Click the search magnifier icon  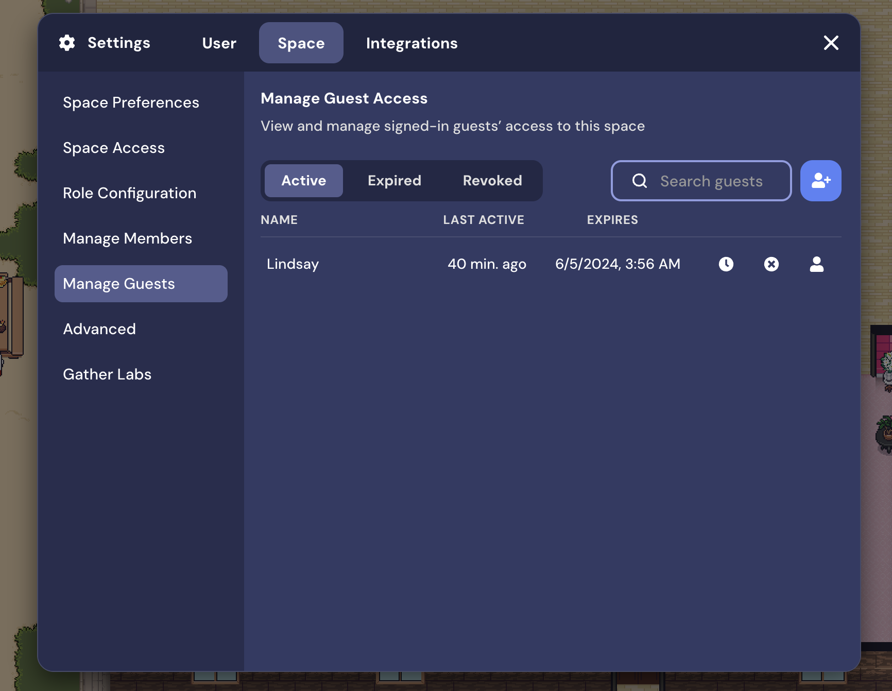[640, 181]
